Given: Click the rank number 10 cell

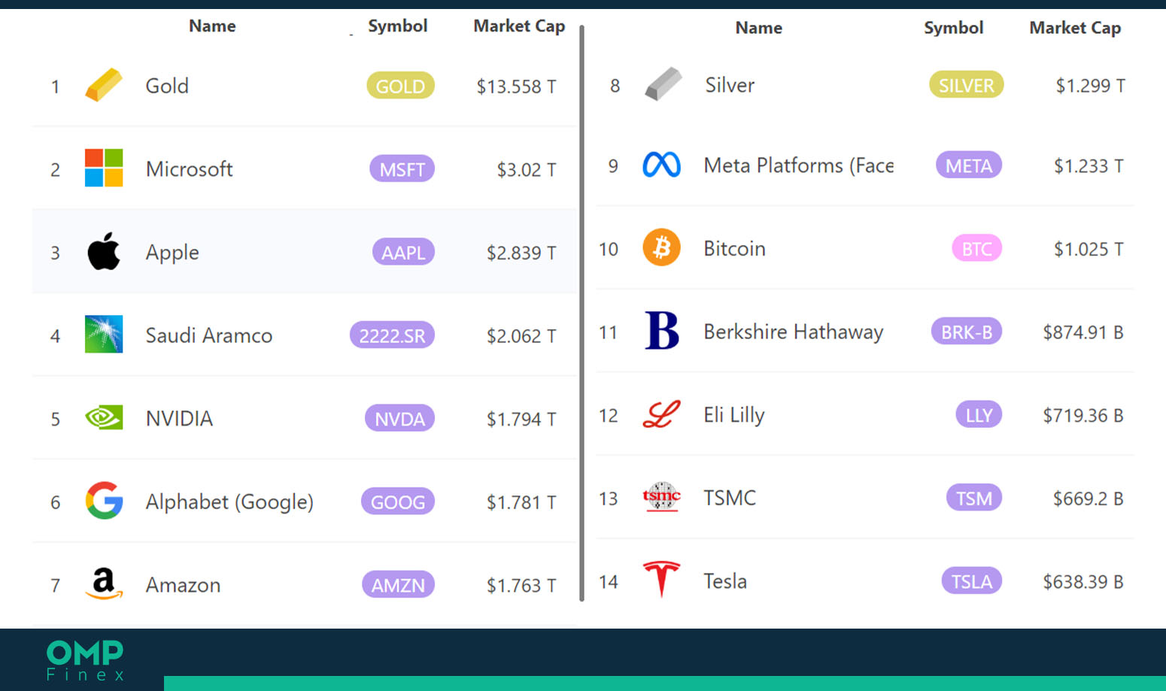Looking at the screenshot, I should coord(609,249).
